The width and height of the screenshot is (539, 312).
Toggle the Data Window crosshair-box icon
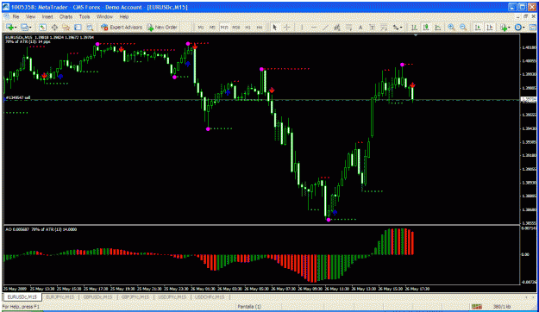[x=54, y=27]
